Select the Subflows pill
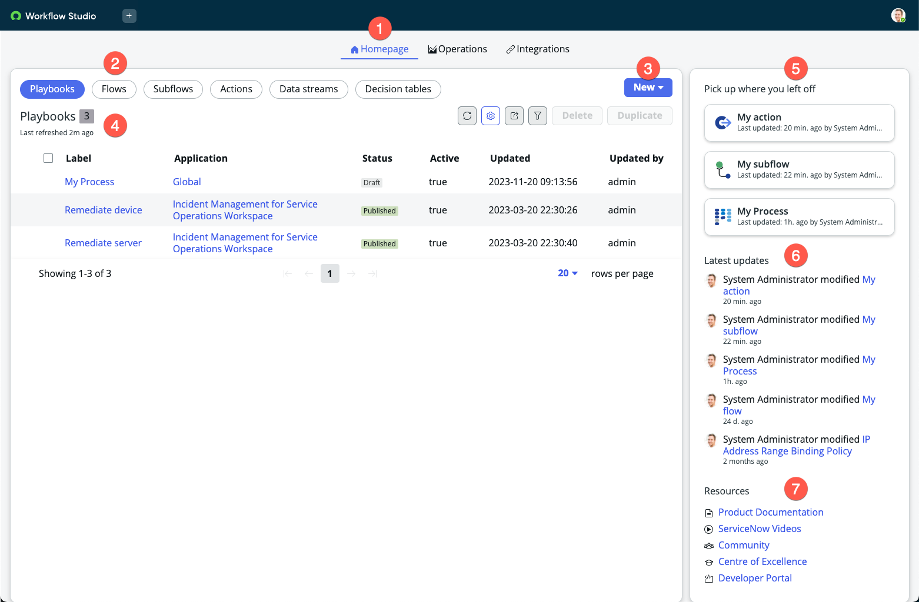 coord(173,89)
